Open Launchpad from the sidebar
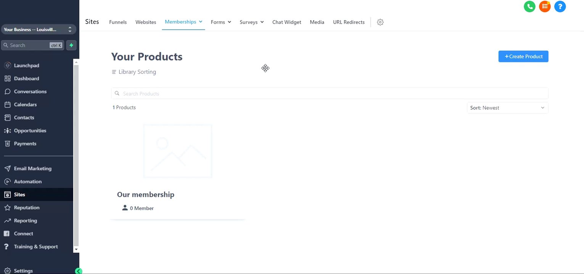Image resolution: width=584 pixels, height=274 pixels. (x=26, y=65)
